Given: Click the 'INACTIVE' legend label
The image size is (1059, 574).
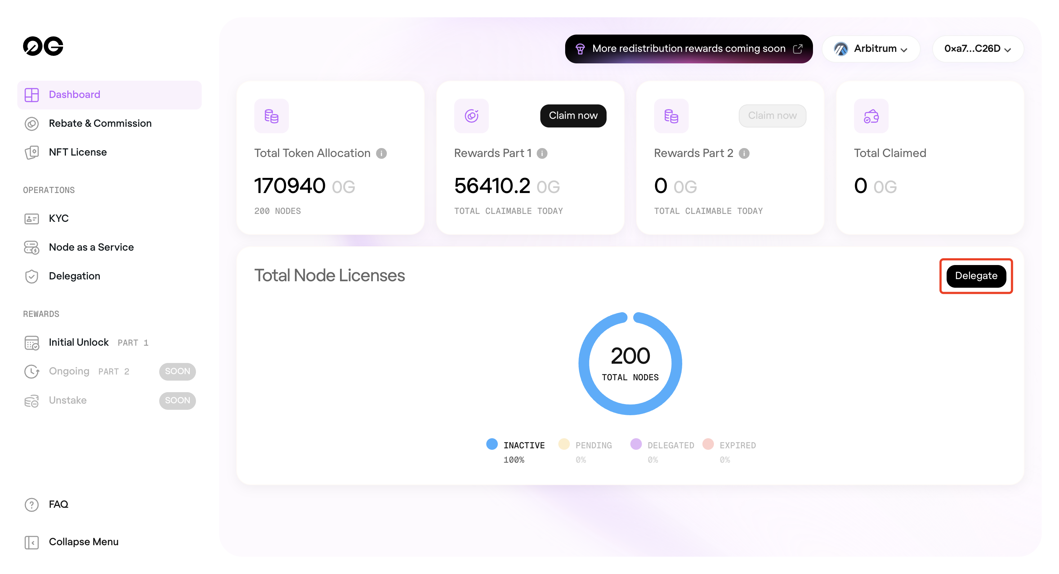Looking at the screenshot, I should click(524, 446).
